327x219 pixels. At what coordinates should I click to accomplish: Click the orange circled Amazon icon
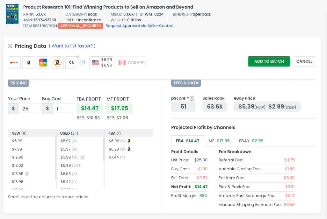click(57, 63)
